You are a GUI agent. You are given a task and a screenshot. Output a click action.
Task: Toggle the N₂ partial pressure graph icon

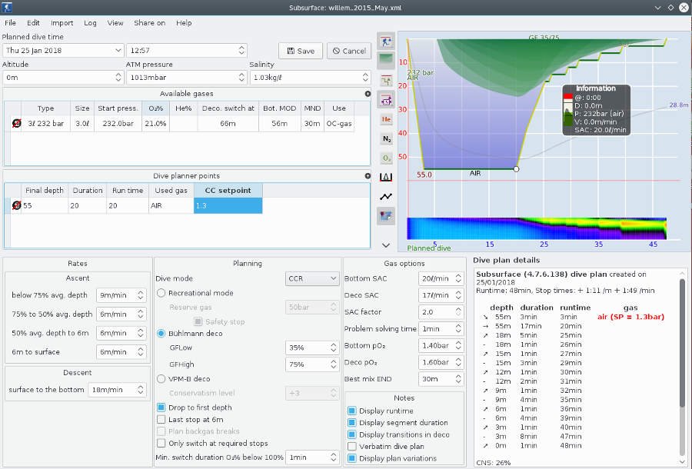pos(386,138)
